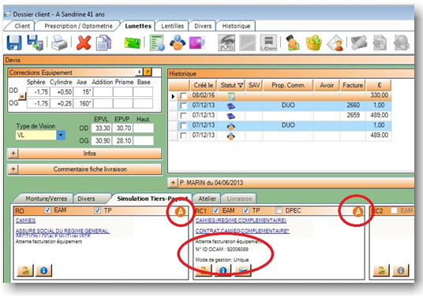The height and width of the screenshot is (297, 423).
Task: Enable the DPEC checkbox in RC1
Action: (279, 210)
